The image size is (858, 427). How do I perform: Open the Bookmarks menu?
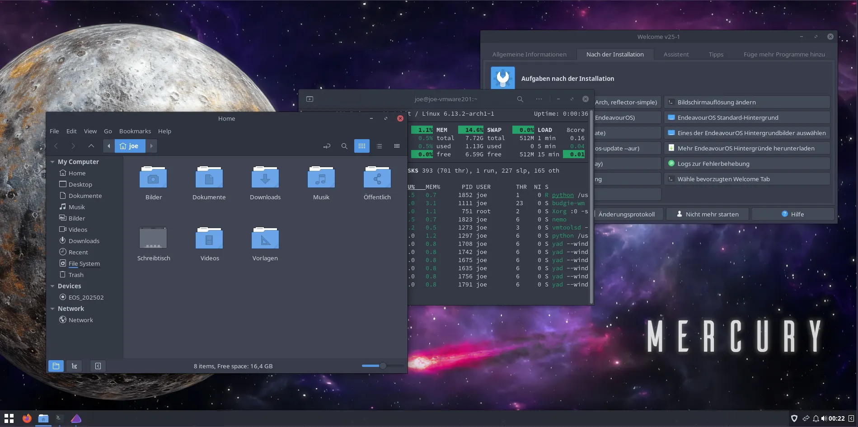[135, 131]
